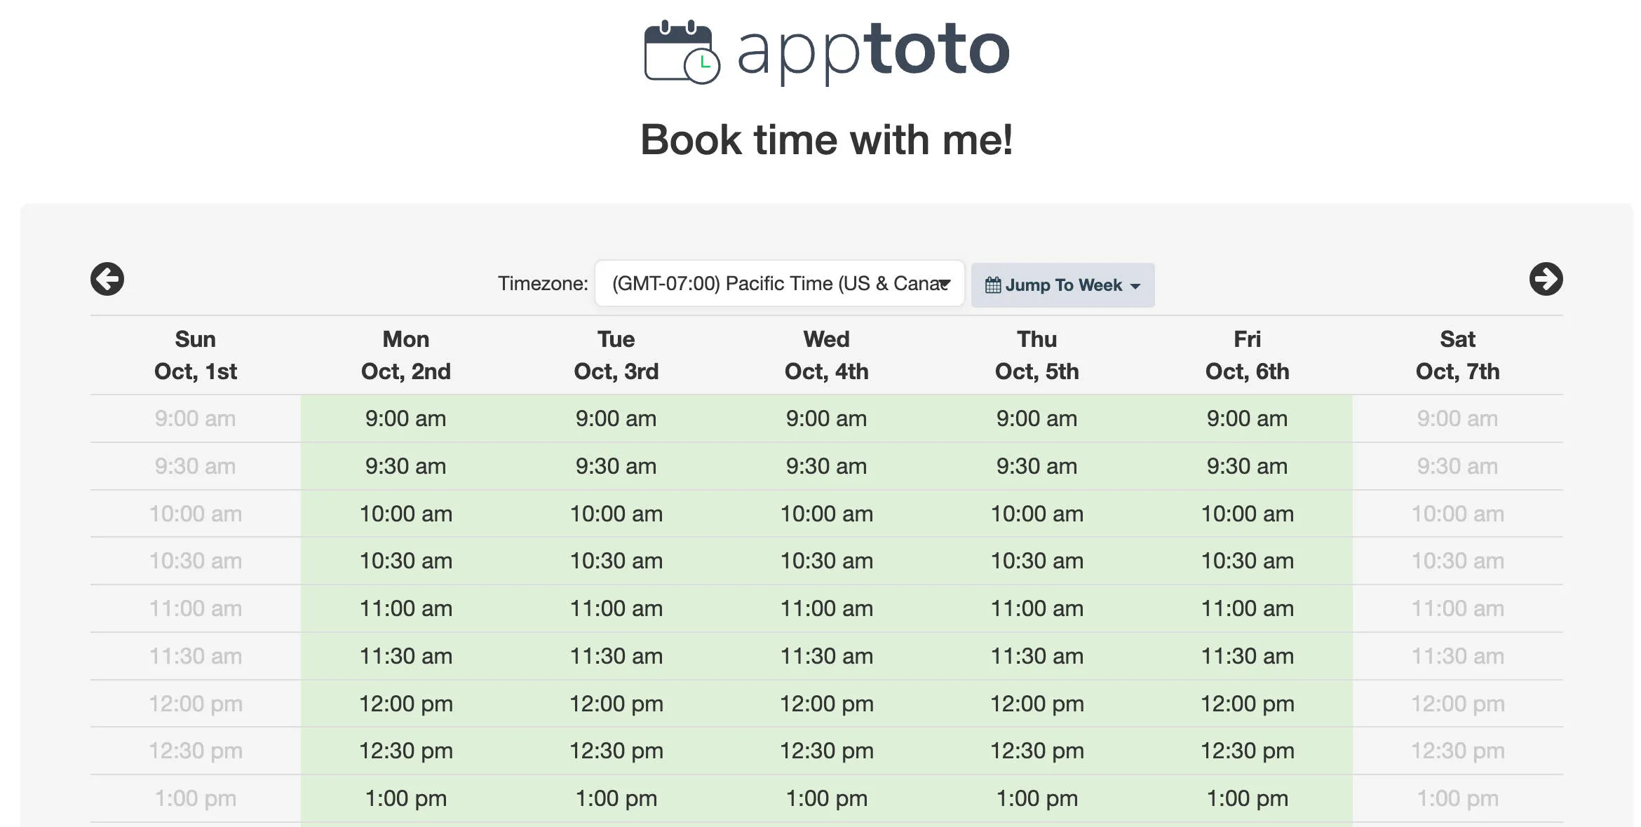Select the 11:30 am Monday Oct 2nd slot
The image size is (1641, 827).
pyautogui.click(x=405, y=656)
